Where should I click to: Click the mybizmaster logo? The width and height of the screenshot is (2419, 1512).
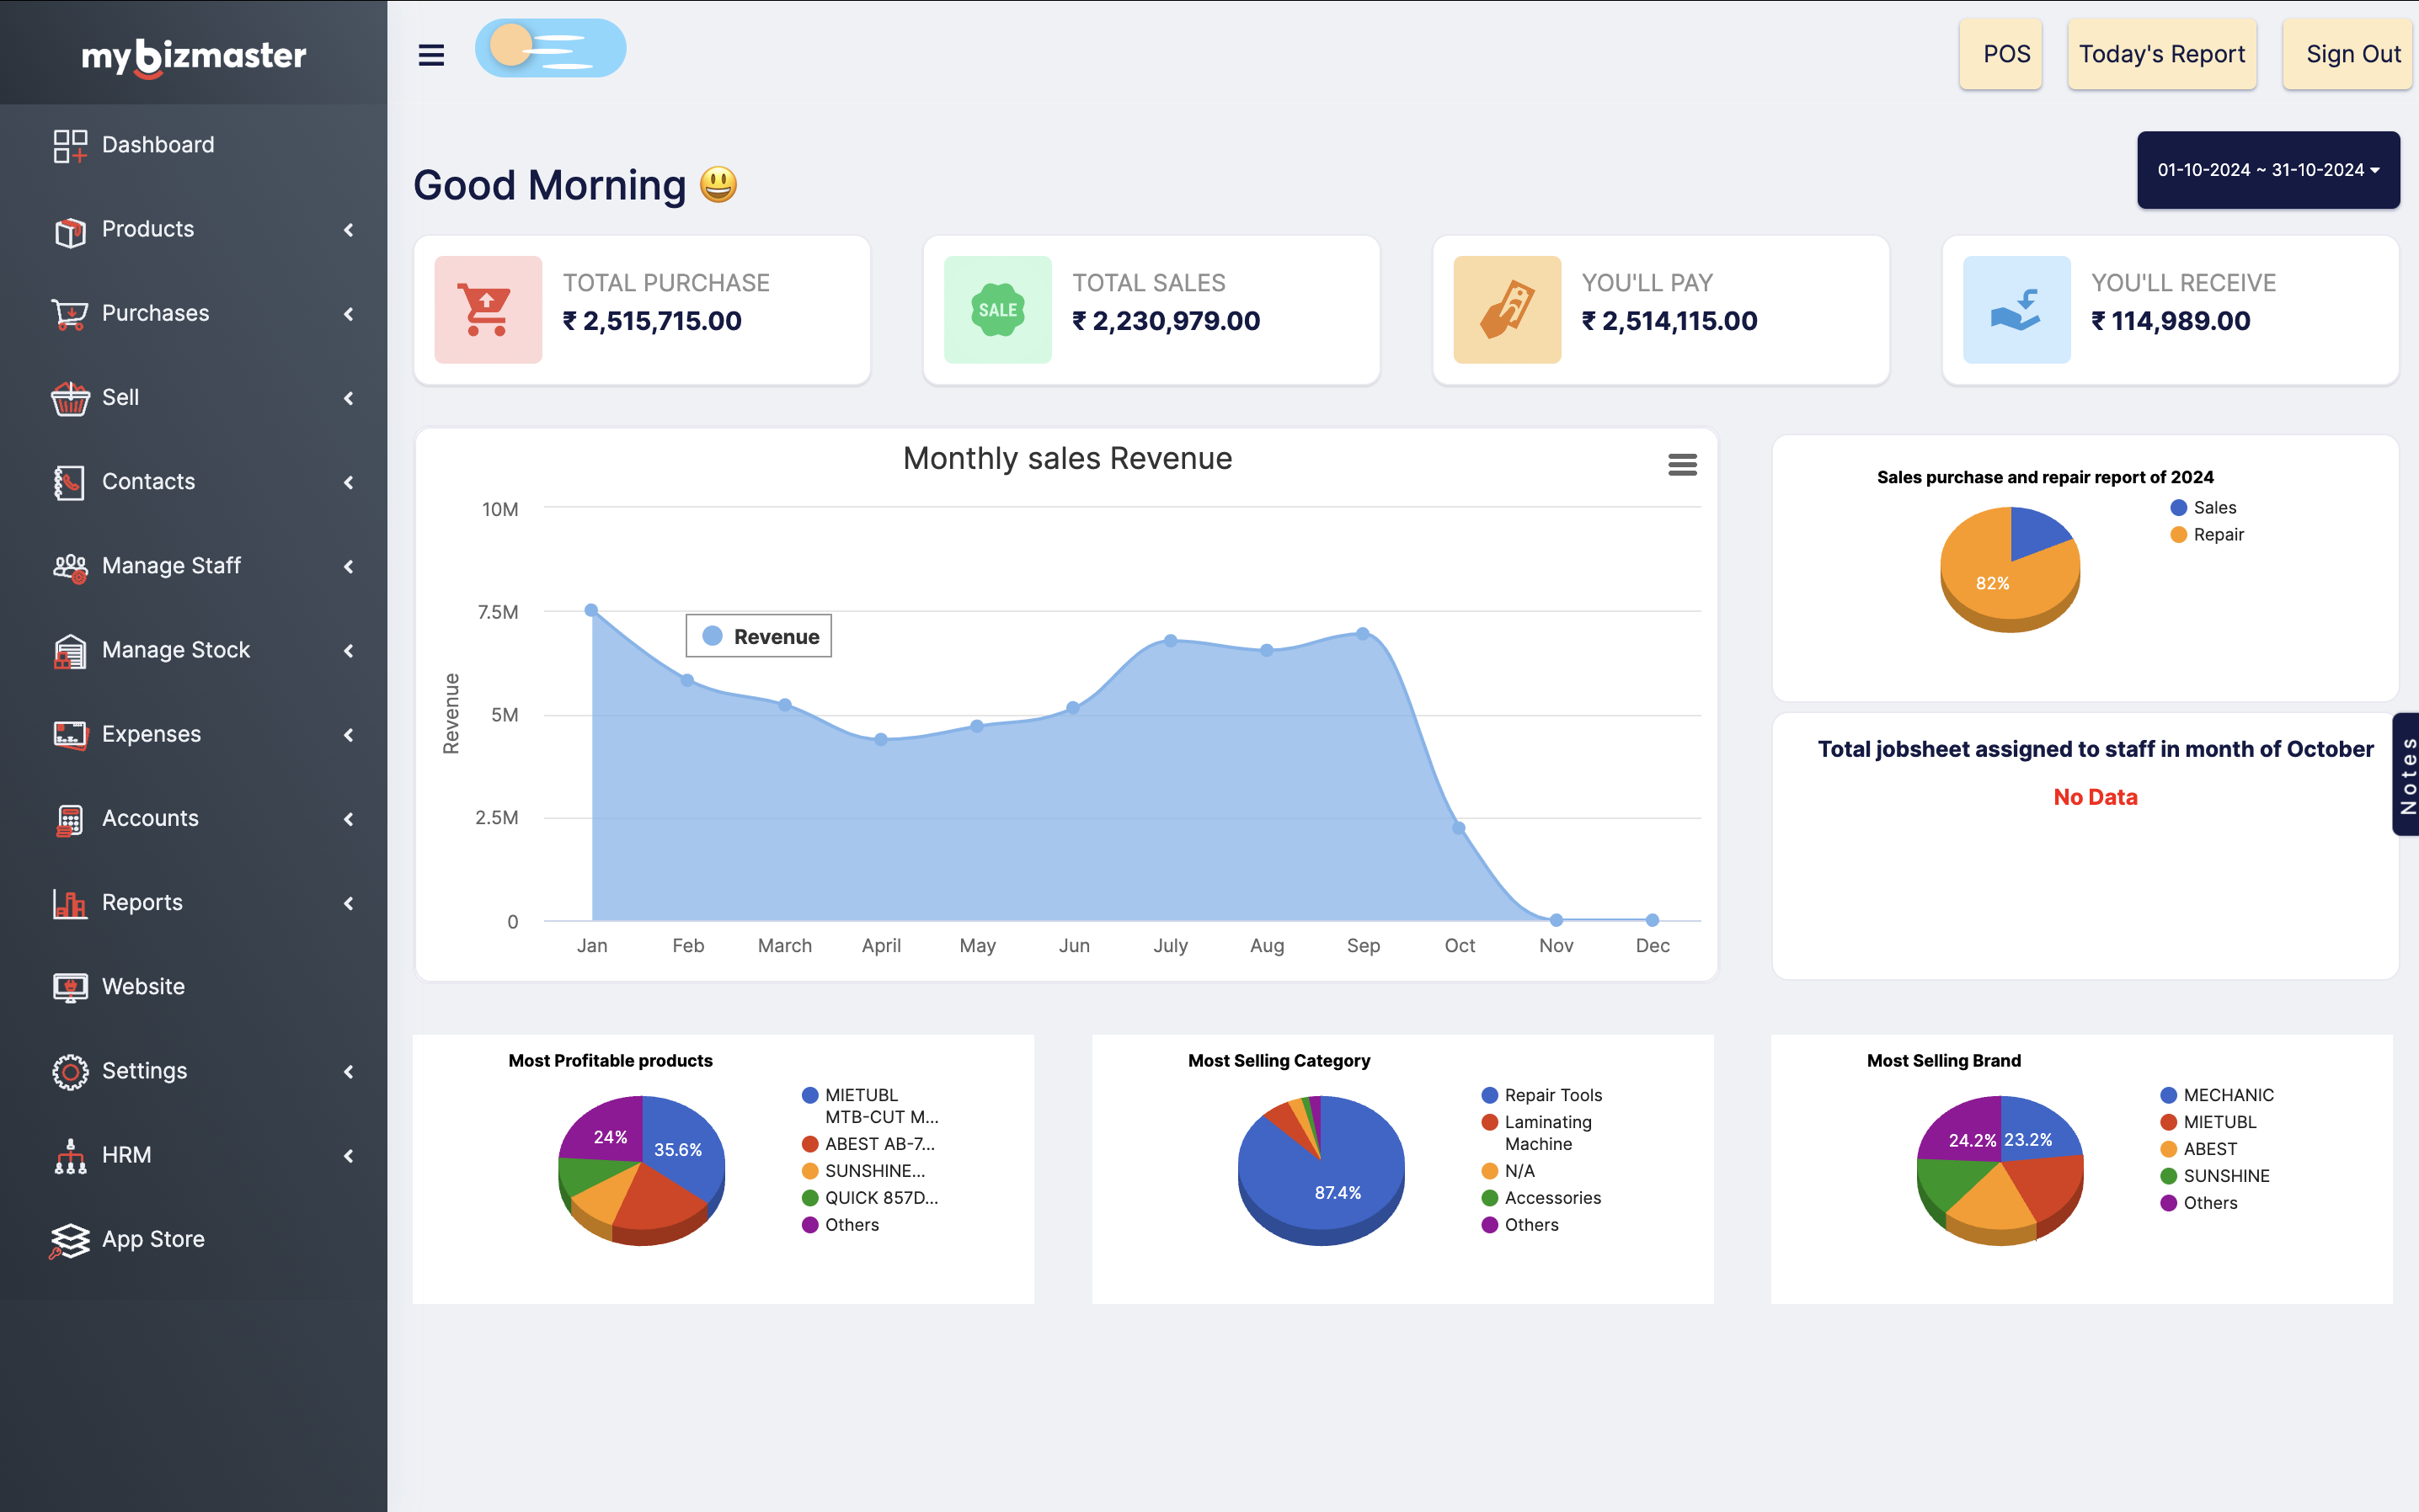[x=194, y=56]
